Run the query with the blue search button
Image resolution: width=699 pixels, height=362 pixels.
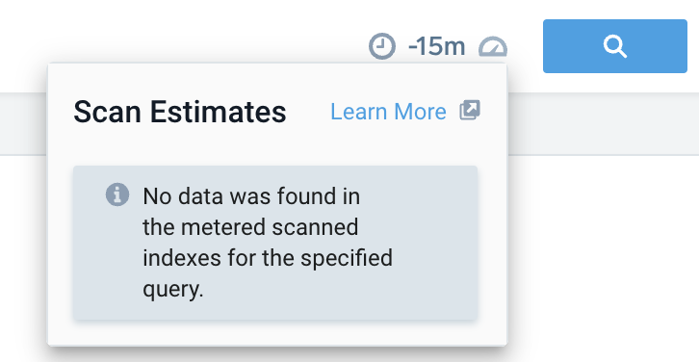click(x=614, y=46)
